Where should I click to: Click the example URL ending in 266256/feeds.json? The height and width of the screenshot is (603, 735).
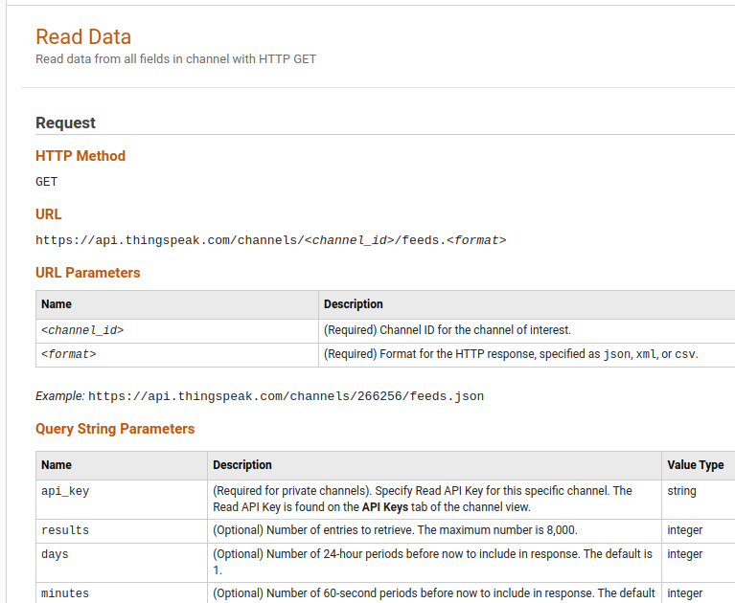tap(286, 396)
